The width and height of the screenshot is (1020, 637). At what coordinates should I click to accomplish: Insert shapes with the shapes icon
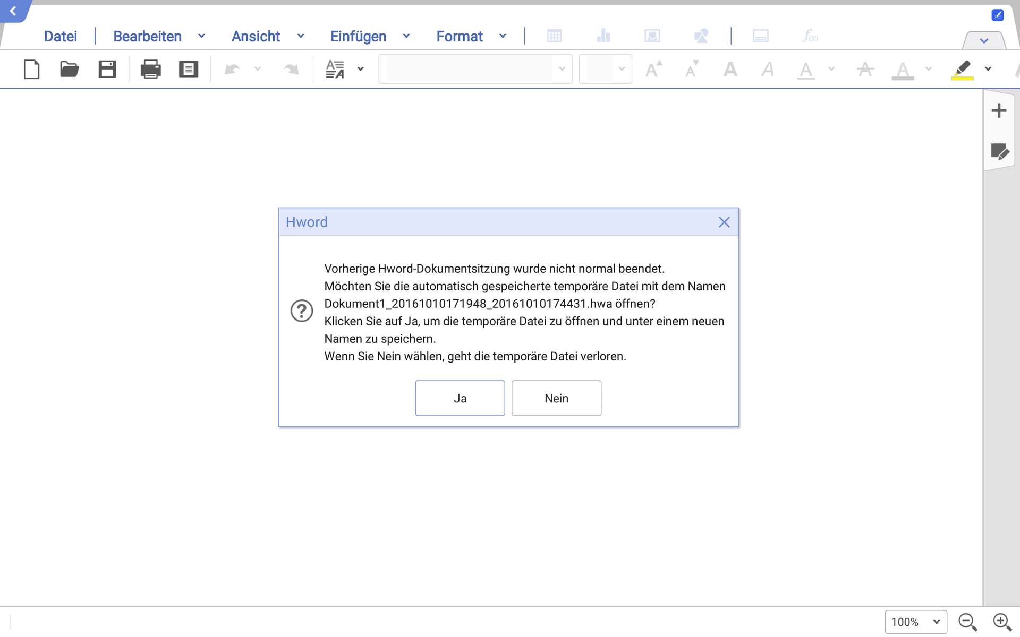tap(701, 36)
